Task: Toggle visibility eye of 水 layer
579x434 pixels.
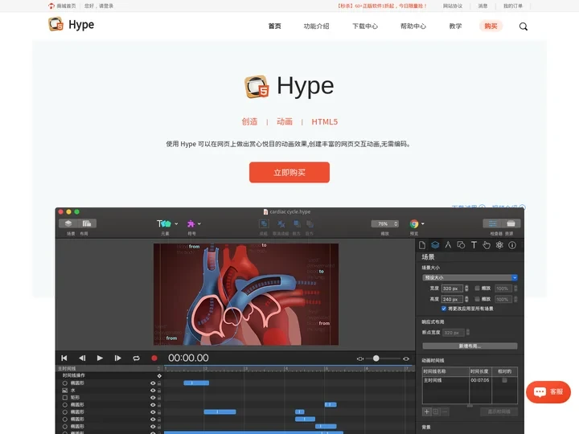Action: pos(153,391)
